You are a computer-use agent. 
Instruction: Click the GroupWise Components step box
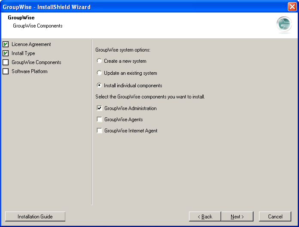coord(6,62)
